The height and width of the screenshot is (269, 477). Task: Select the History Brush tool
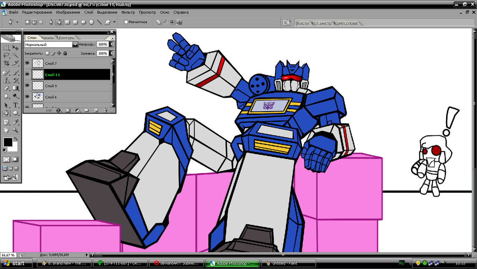[x=16, y=80]
